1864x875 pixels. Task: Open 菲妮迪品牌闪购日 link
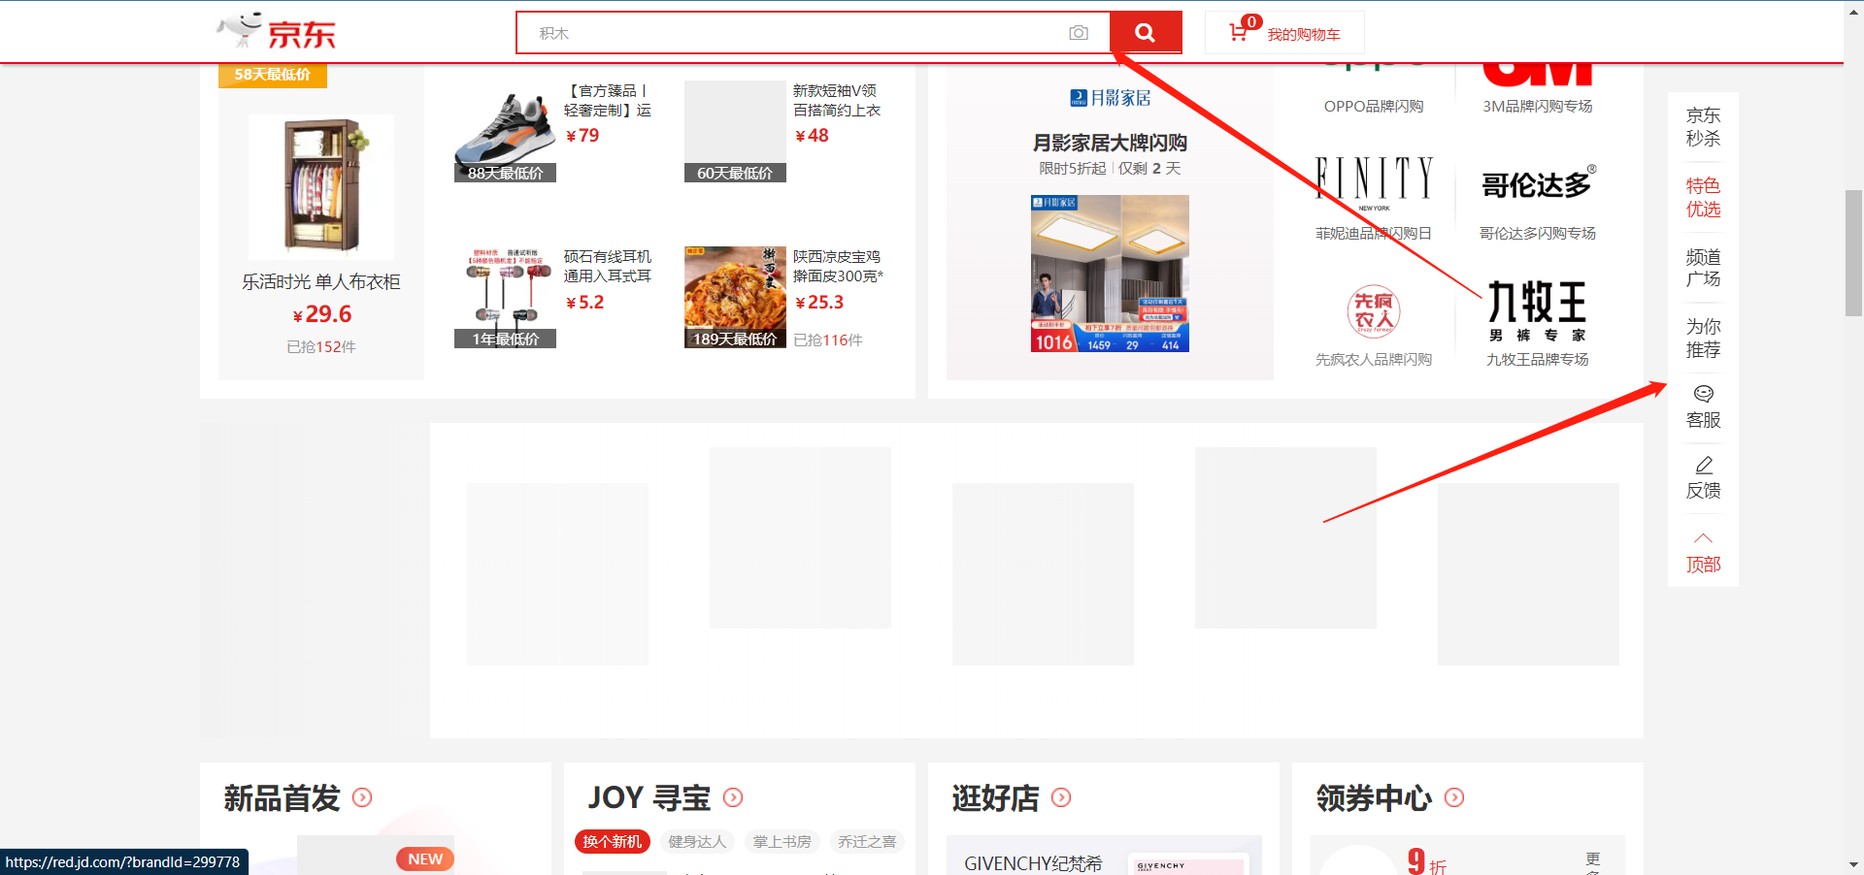pos(1374,233)
